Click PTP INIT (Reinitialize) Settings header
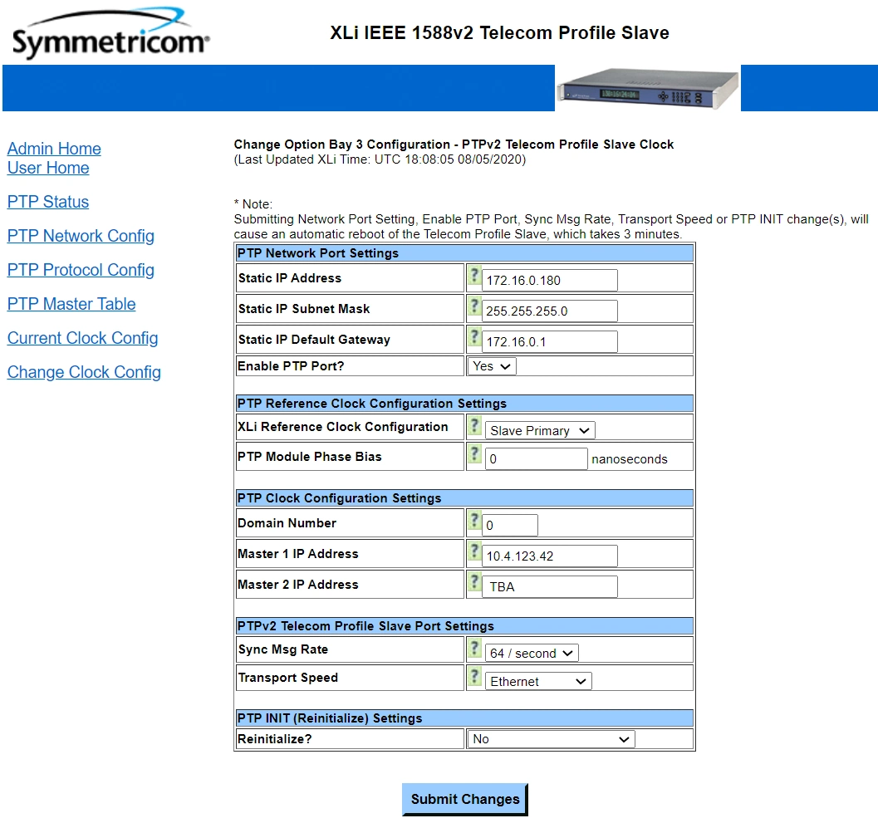The height and width of the screenshot is (823, 878). [x=465, y=718]
